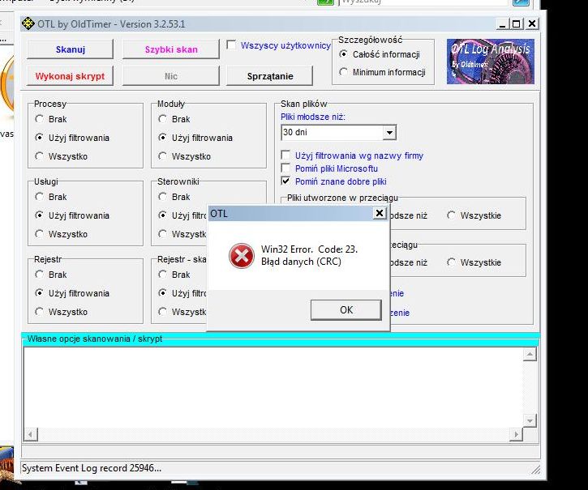Image resolution: width=588 pixels, height=490 pixels.
Task: Open the OTL Log Analysis banner image
Action: point(490,62)
